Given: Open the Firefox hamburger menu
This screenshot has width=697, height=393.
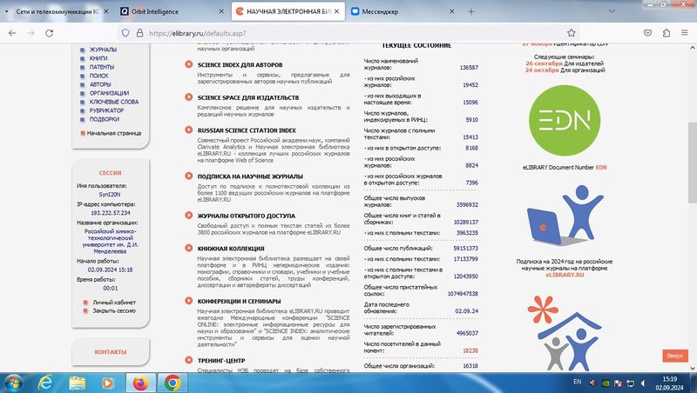Looking at the screenshot, I should point(685,33).
